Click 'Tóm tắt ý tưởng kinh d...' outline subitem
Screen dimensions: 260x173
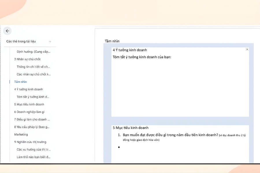point(33,97)
